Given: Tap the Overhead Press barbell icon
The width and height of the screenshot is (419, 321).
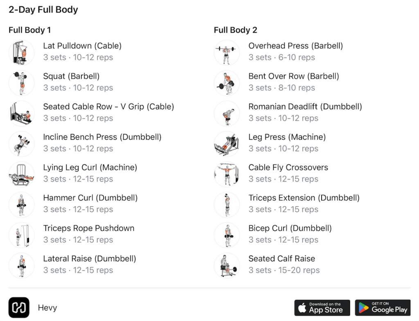Looking at the screenshot, I should (227, 52).
